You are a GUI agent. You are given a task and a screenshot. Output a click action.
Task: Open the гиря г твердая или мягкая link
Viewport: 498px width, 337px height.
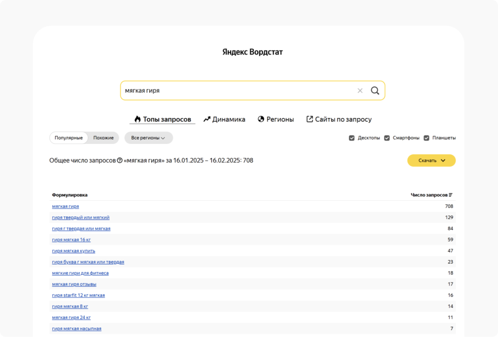point(81,228)
